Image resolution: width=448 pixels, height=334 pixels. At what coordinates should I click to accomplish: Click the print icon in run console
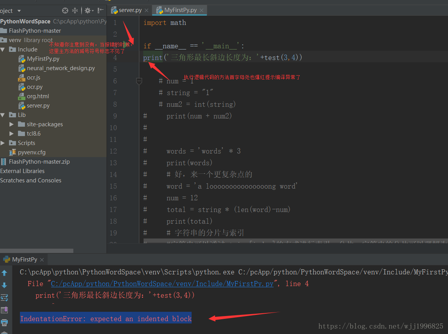pyautogui.click(x=4, y=323)
